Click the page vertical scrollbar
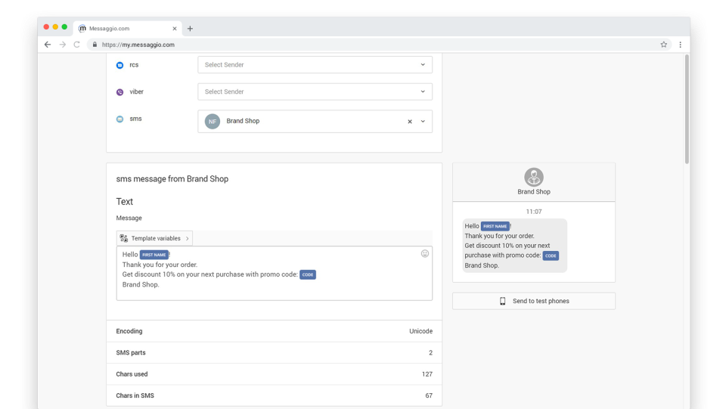Screen dimensions: 726x409 point(687,109)
